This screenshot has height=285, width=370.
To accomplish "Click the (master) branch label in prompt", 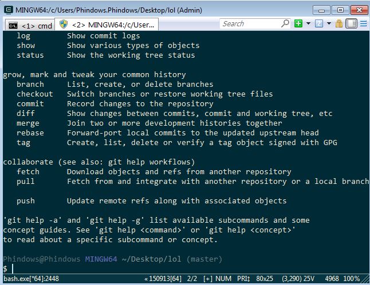I will tap(204, 259).
